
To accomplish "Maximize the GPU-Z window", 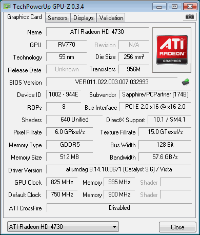I will 174,7.
